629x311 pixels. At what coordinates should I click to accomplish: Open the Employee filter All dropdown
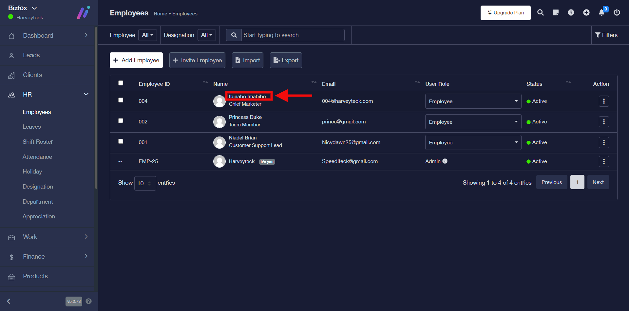pos(147,35)
